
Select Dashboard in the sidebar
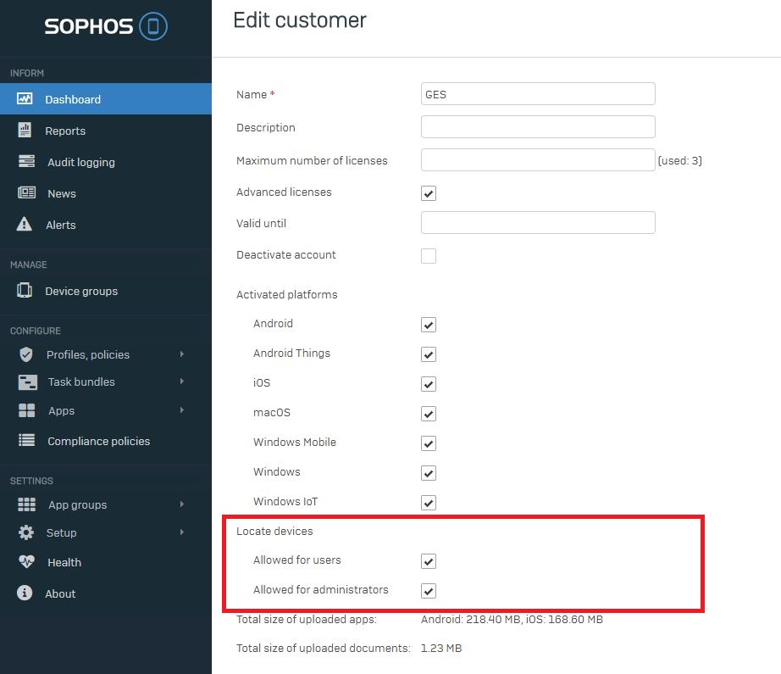pyautogui.click(x=106, y=98)
